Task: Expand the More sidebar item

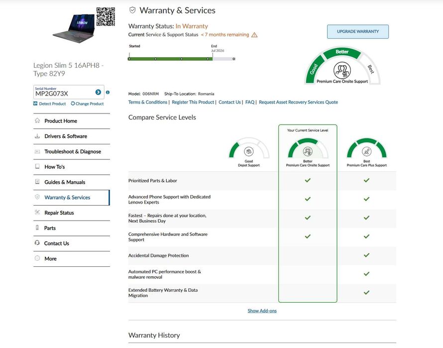Action: tap(50, 259)
